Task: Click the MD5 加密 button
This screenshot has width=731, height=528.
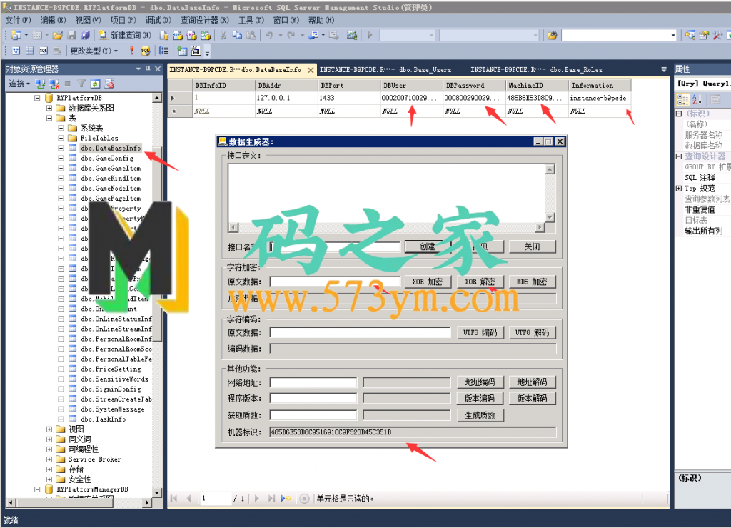Action: coord(532,282)
